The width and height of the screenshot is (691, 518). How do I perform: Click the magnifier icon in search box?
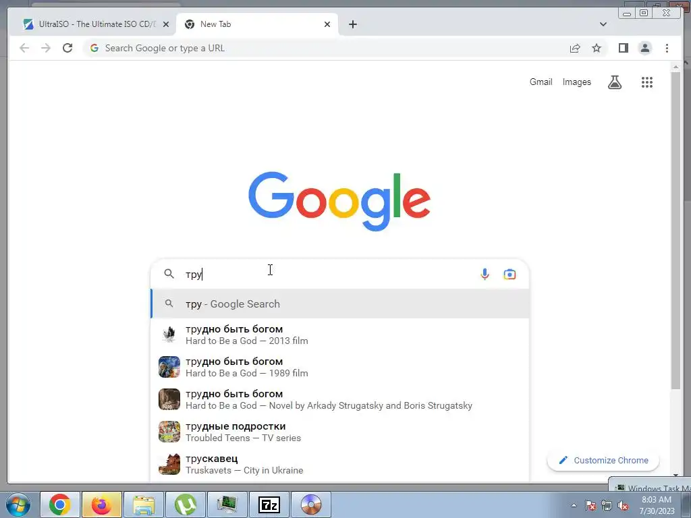pyautogui.click(x=169, y=274)
